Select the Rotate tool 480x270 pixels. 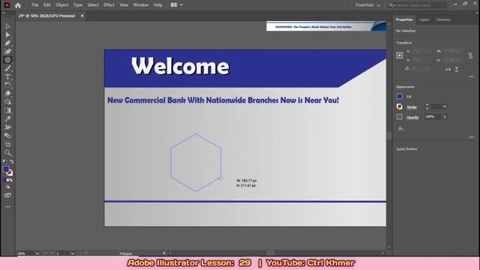pyautogui.click(x=7, y=85)
